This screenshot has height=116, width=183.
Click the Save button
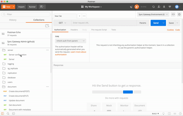[x=171, y=23]
